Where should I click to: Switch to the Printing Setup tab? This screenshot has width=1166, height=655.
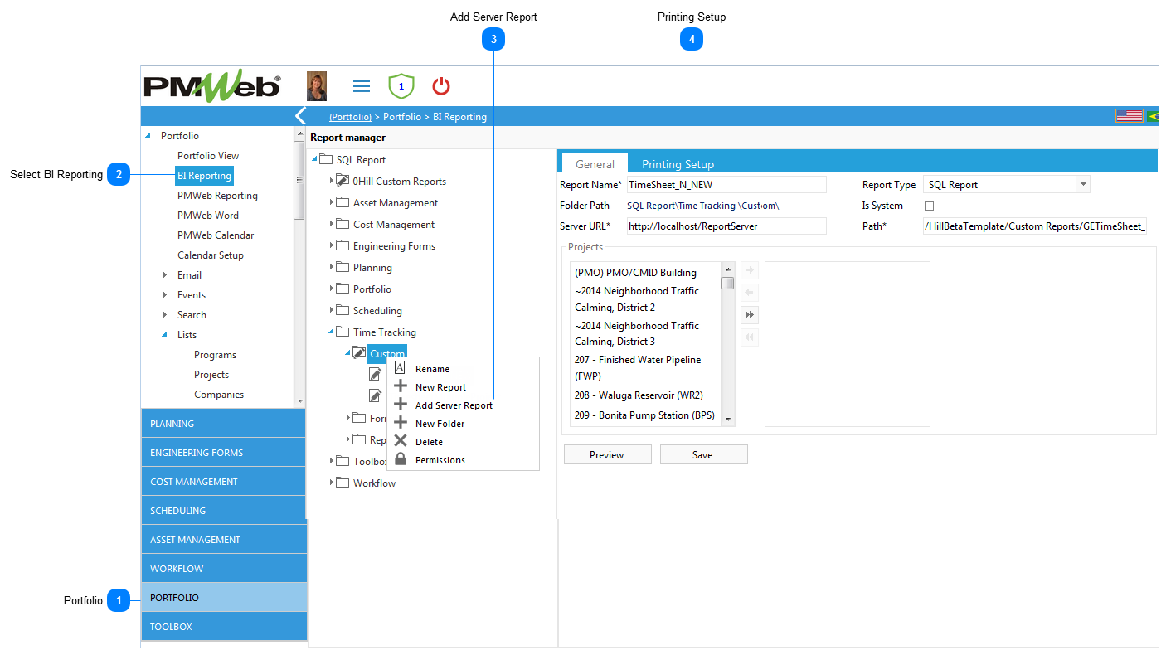tap(678, 164)
